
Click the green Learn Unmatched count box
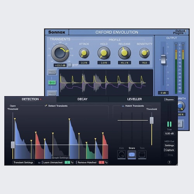[67, 163]
